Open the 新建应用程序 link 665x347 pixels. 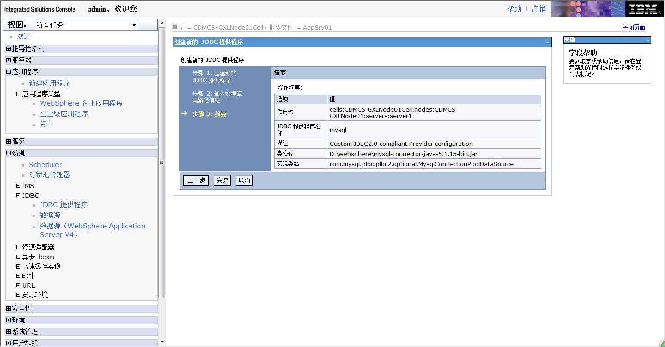[49, 84]
